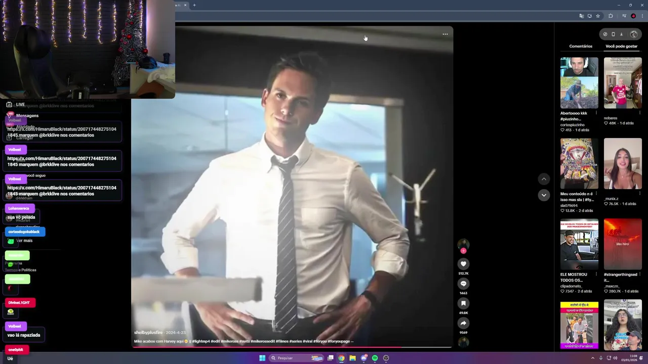Click the phone app icon in pill toolbar
The image size is (648, 364).
click(x=613, y=34)
